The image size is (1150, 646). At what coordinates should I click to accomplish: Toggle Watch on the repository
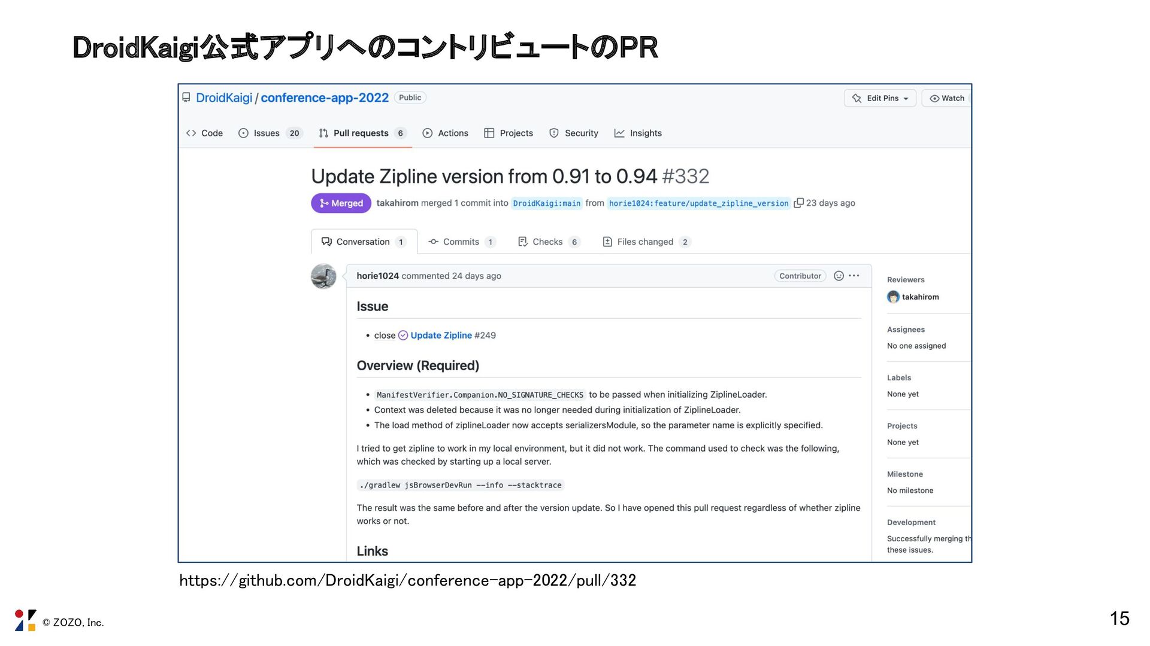(947, 98)
